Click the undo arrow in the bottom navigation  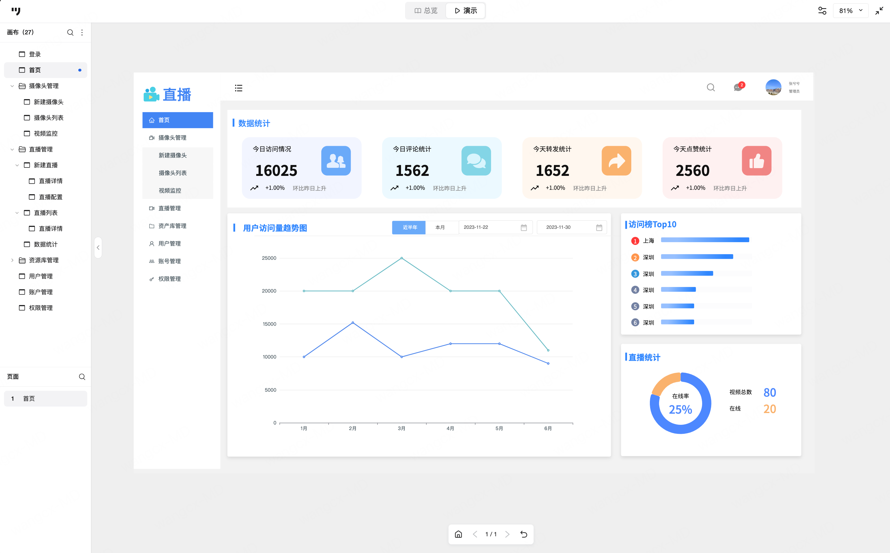pyautogui.click(x=523, y=534)
